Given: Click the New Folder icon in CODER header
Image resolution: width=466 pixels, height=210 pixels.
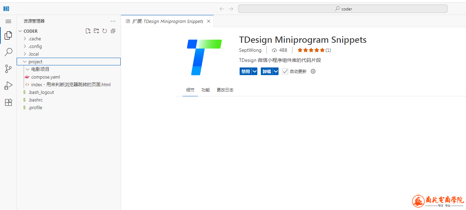Looking at the screenshot, I should [96, 31].
